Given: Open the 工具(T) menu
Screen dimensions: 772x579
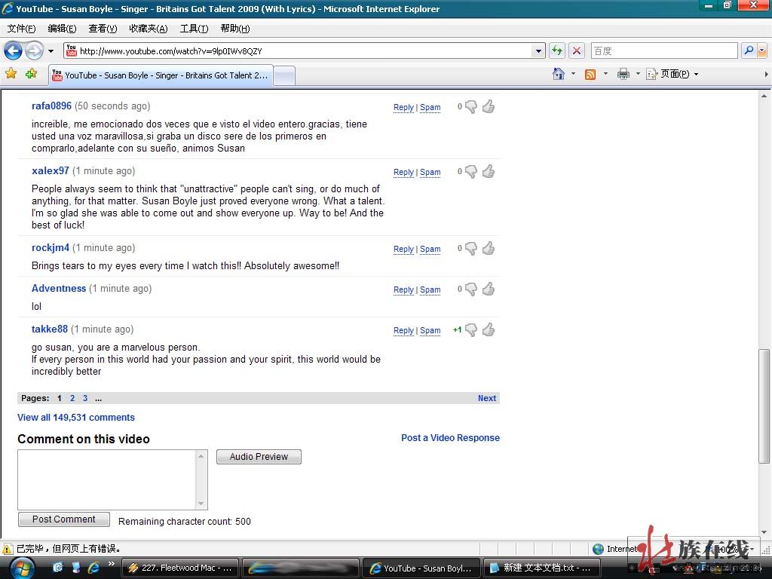Looking at the screenshot, I should tap(194, 29).
